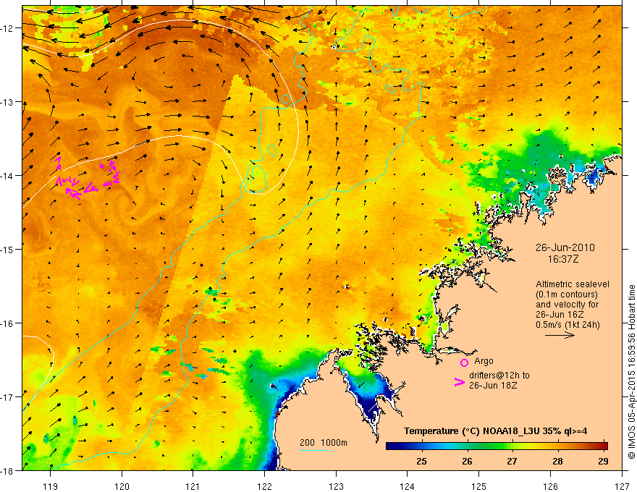
Task: Click the IMOS copyright timestamp text
Action: [631, 372]
